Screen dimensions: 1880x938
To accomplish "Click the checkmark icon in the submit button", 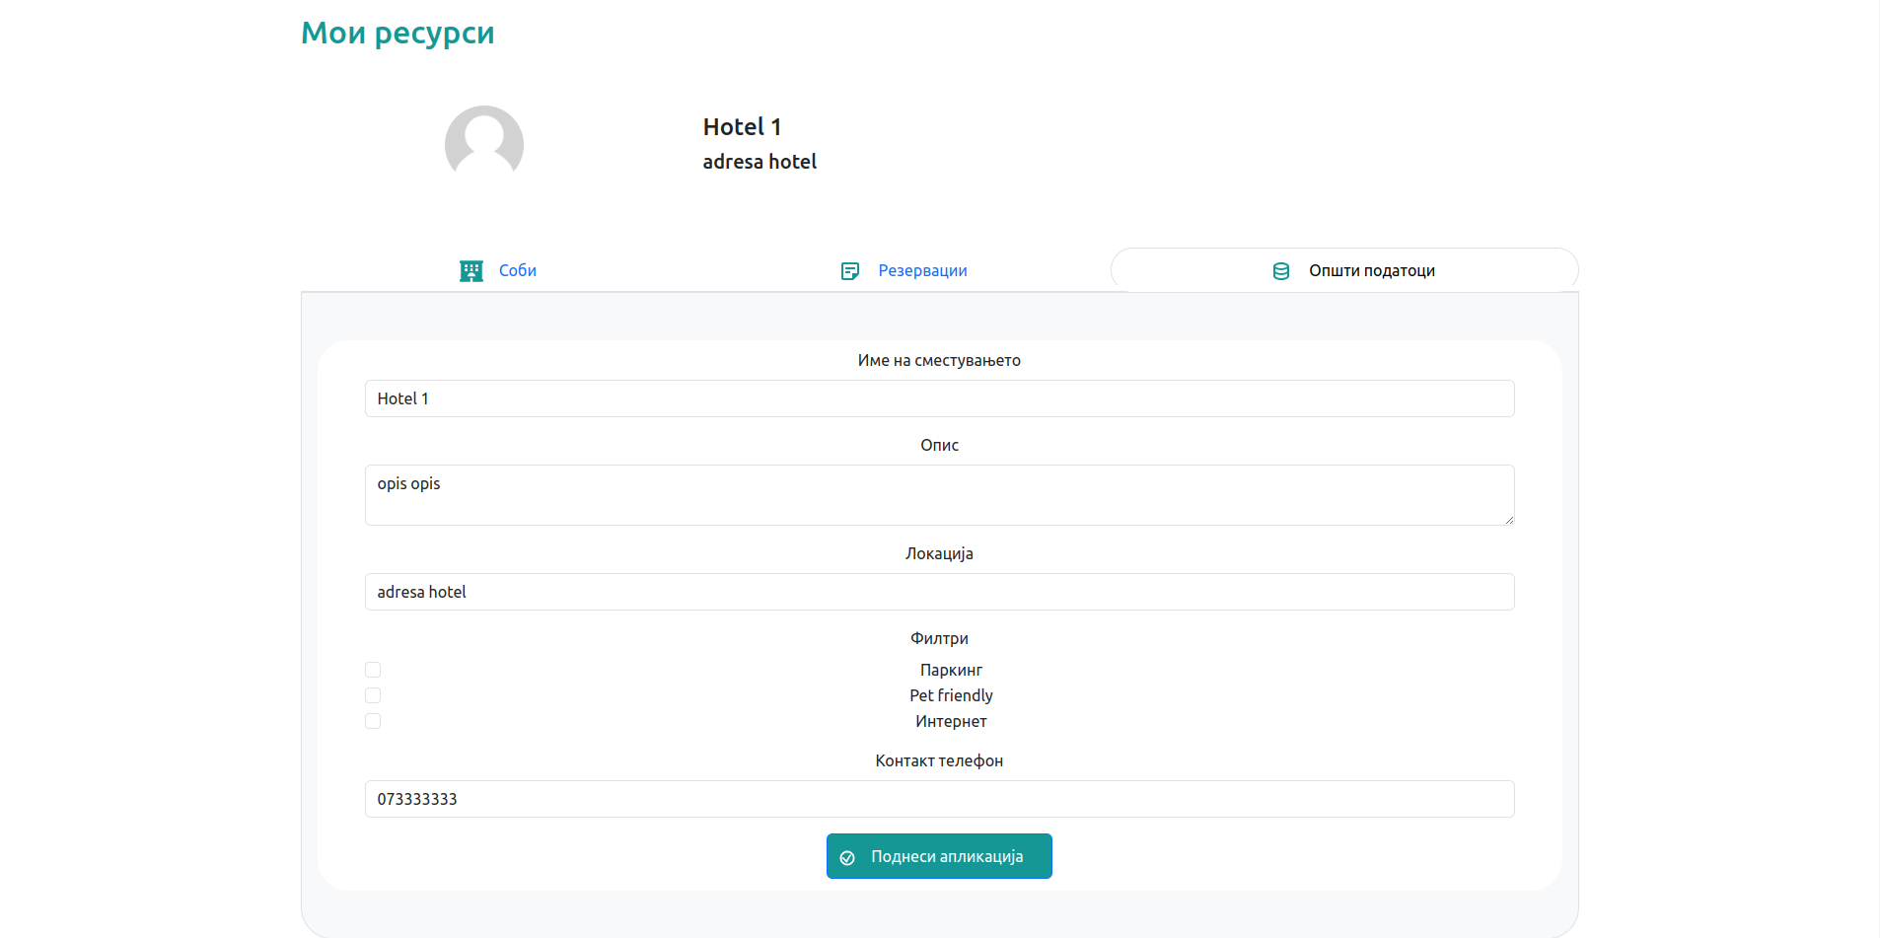I will click(x=847, y=858).
